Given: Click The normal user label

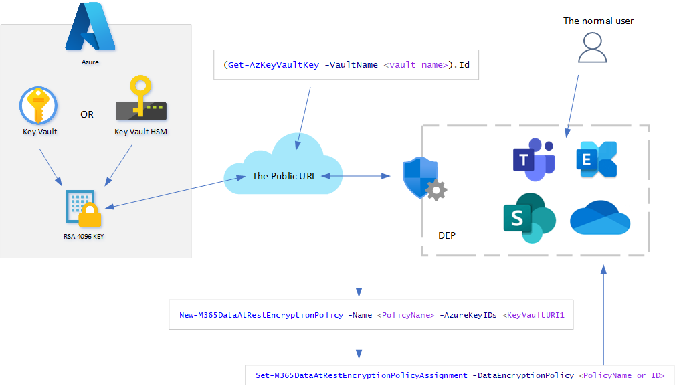Looking at the screenshot, I should coord(598,21).
